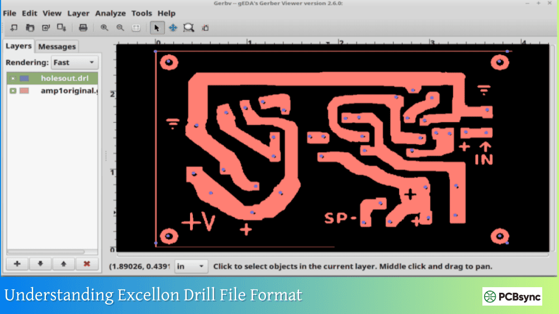559x314 pixels.
Task: Select the Pan tool with blue arrows
Action: (173, 27)
